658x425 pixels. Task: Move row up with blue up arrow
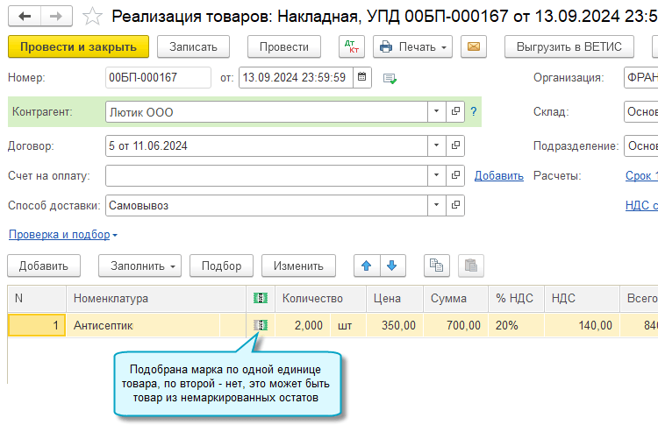pyautogui.click(x=367, y=266)
